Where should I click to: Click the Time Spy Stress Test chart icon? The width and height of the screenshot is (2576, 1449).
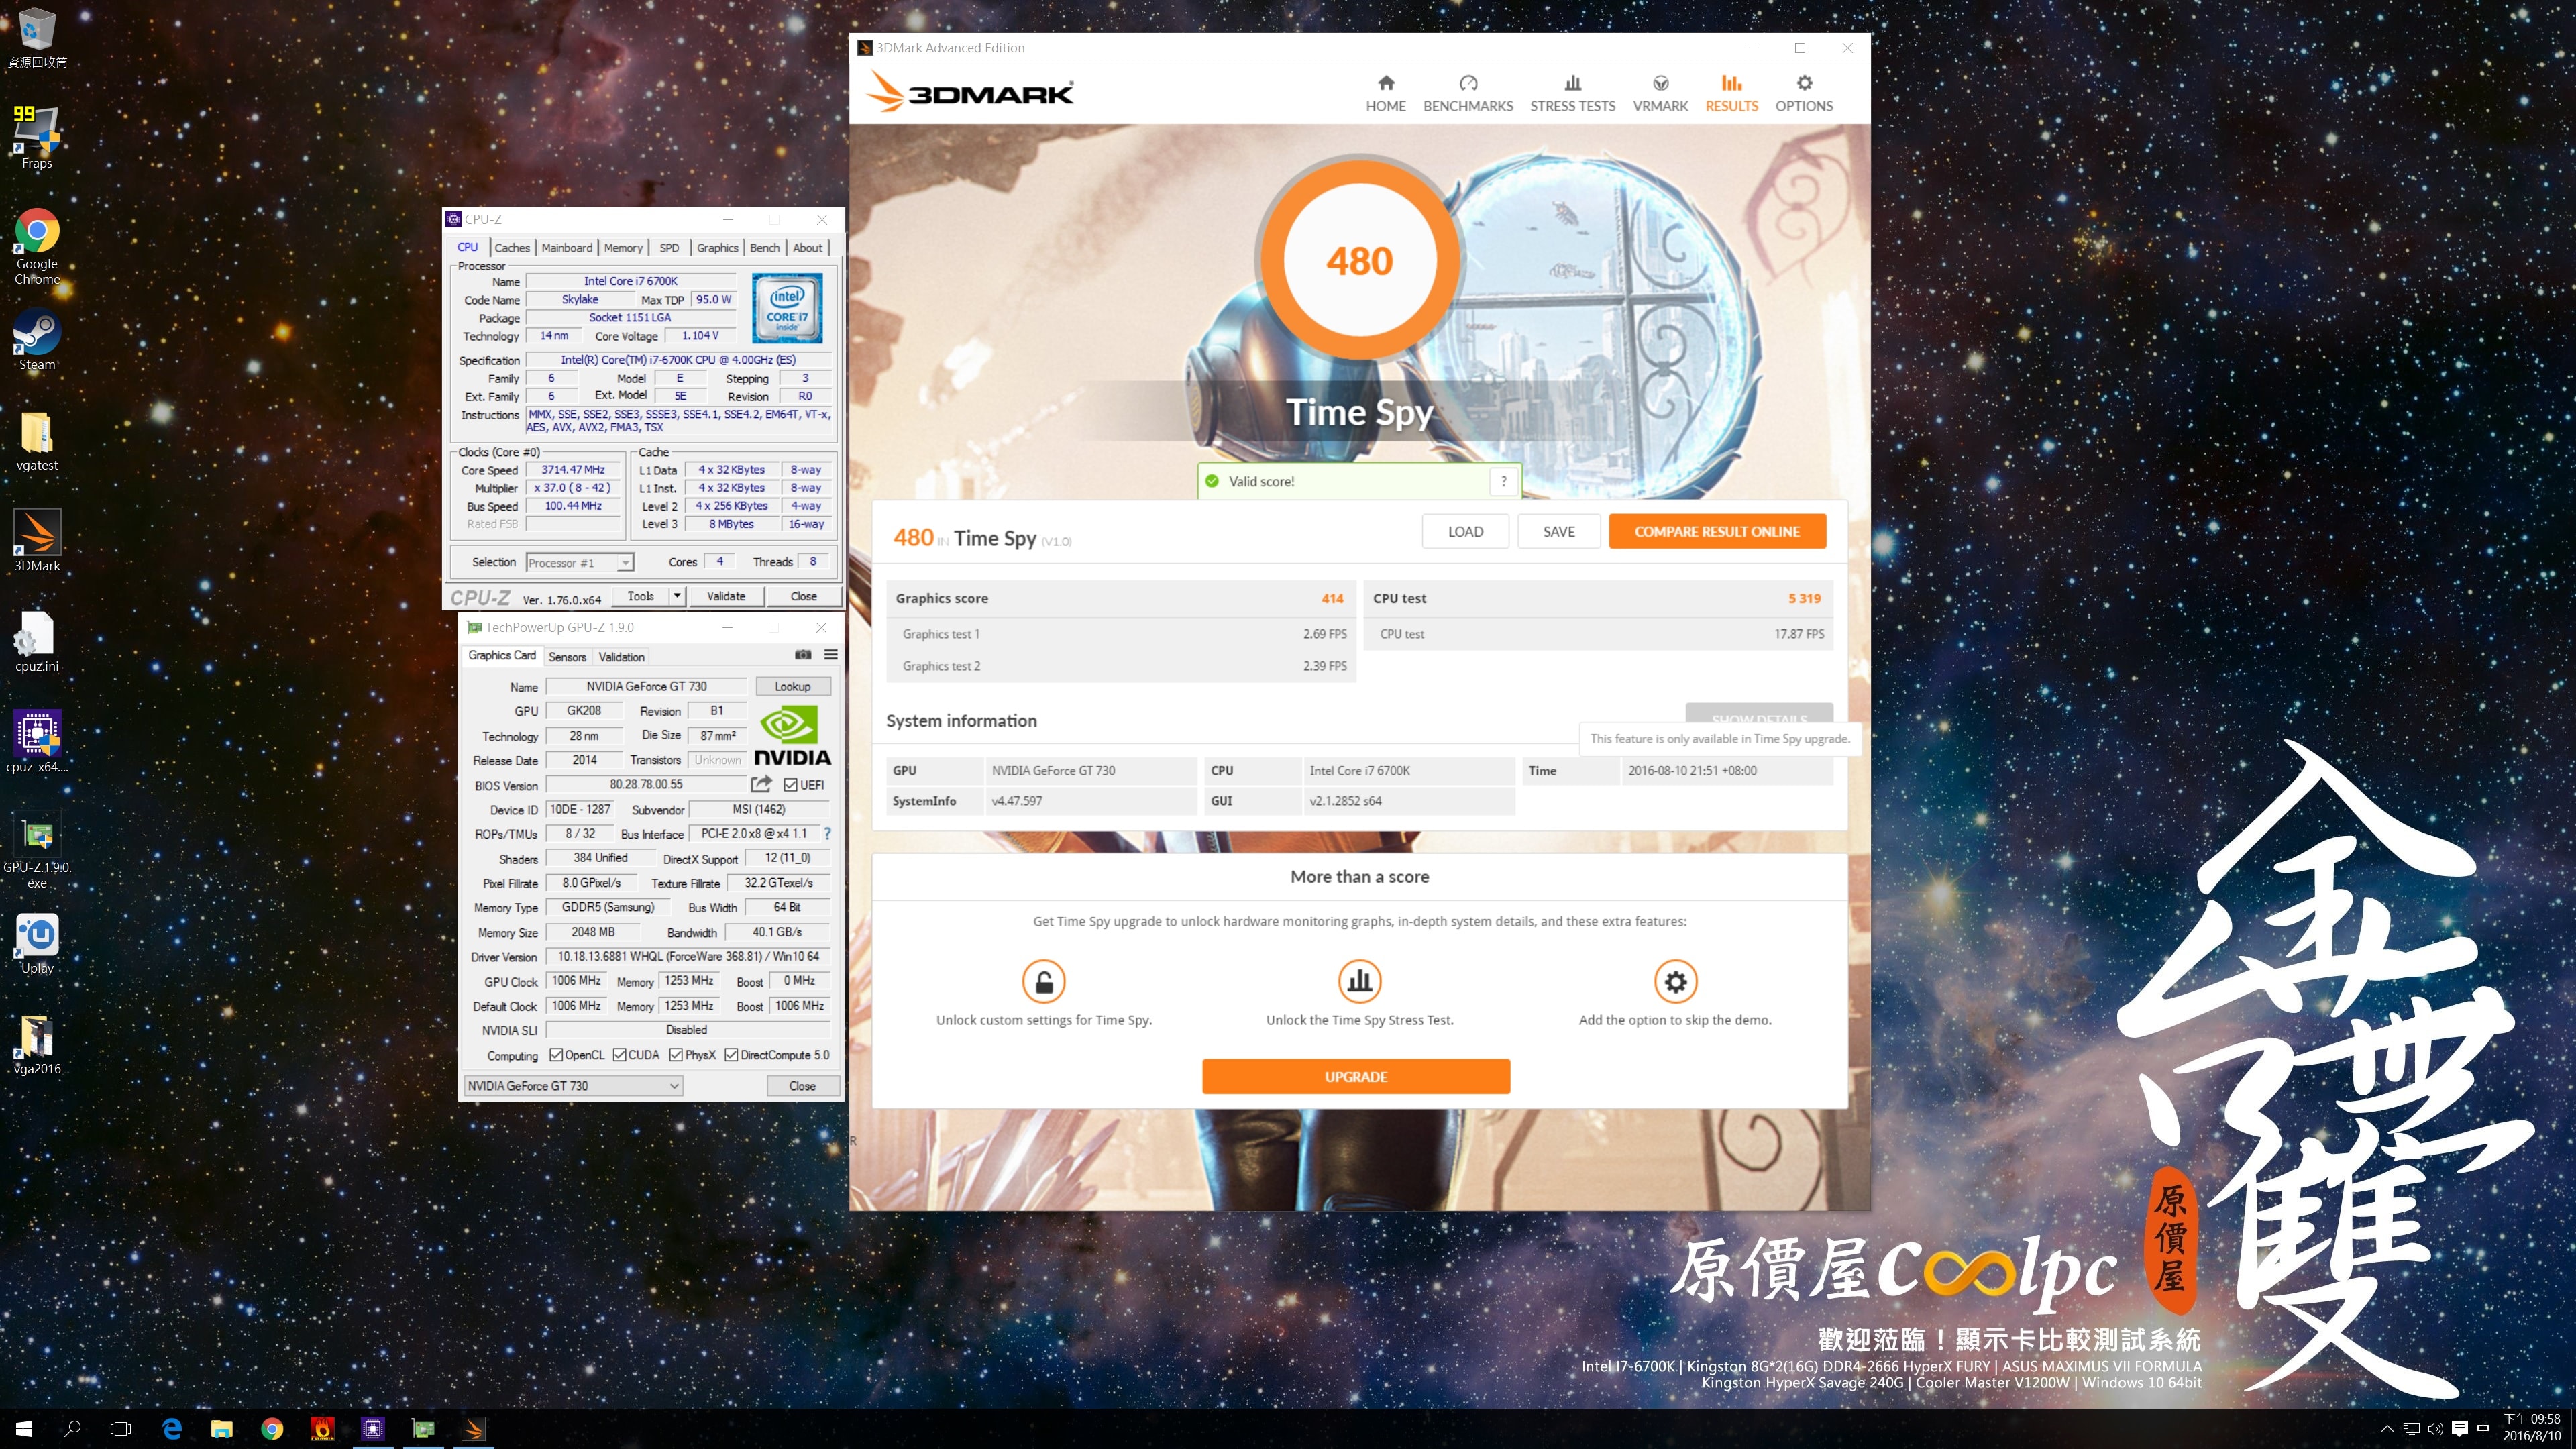[1359, 981]
